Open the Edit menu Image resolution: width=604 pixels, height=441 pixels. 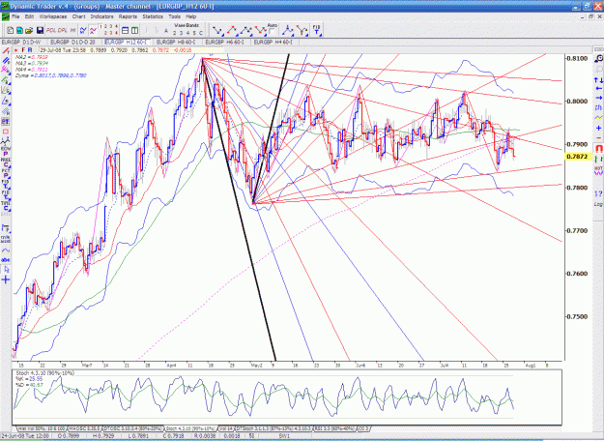pyautogui.click(x=29, y=16)
